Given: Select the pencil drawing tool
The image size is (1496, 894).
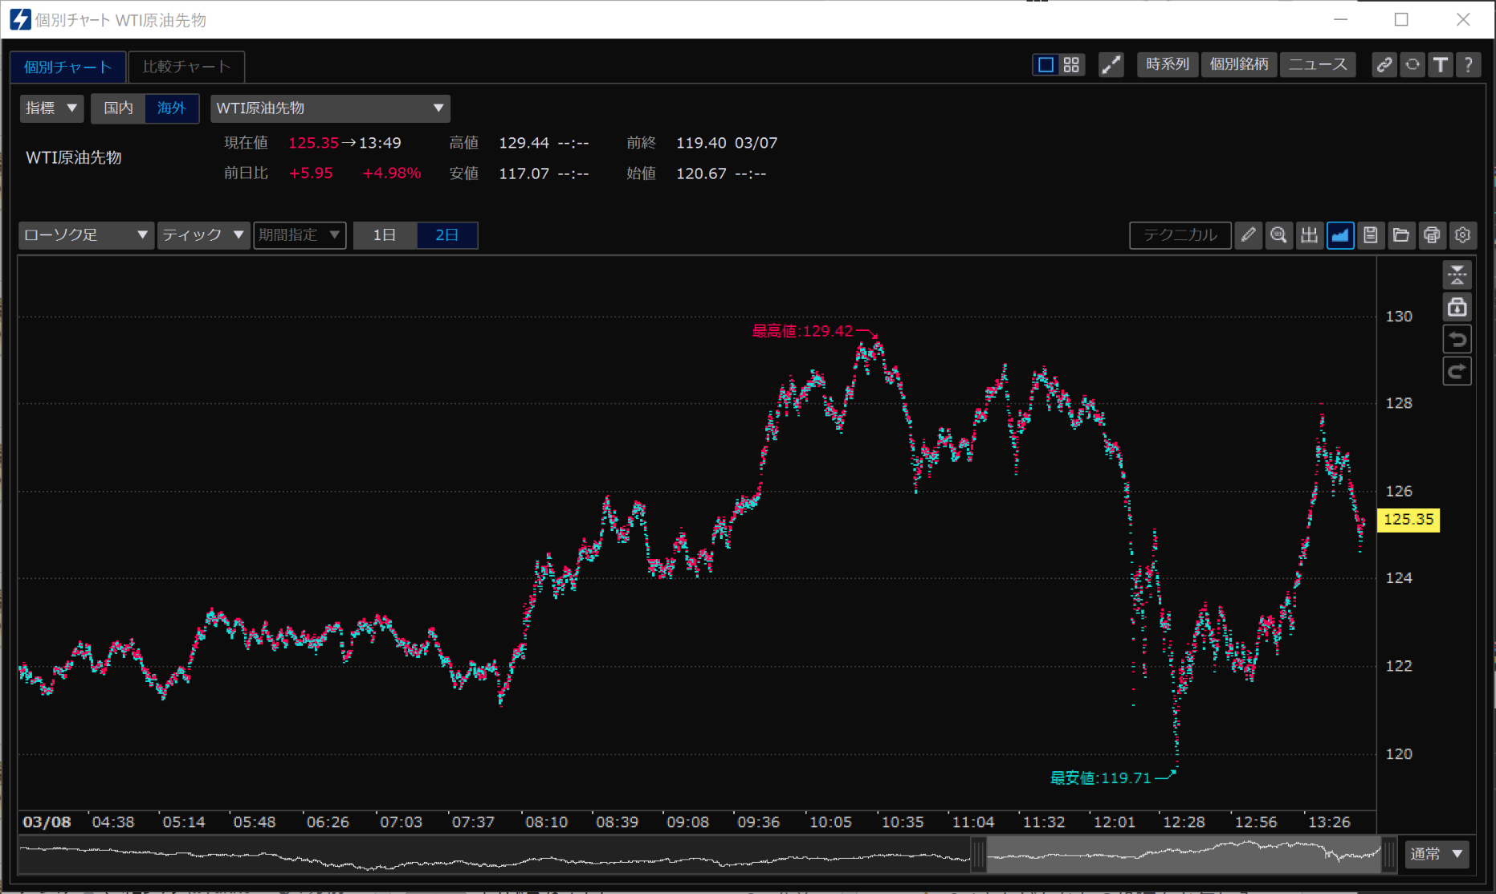Looking at the screenshot, I should click(1248, 235).
